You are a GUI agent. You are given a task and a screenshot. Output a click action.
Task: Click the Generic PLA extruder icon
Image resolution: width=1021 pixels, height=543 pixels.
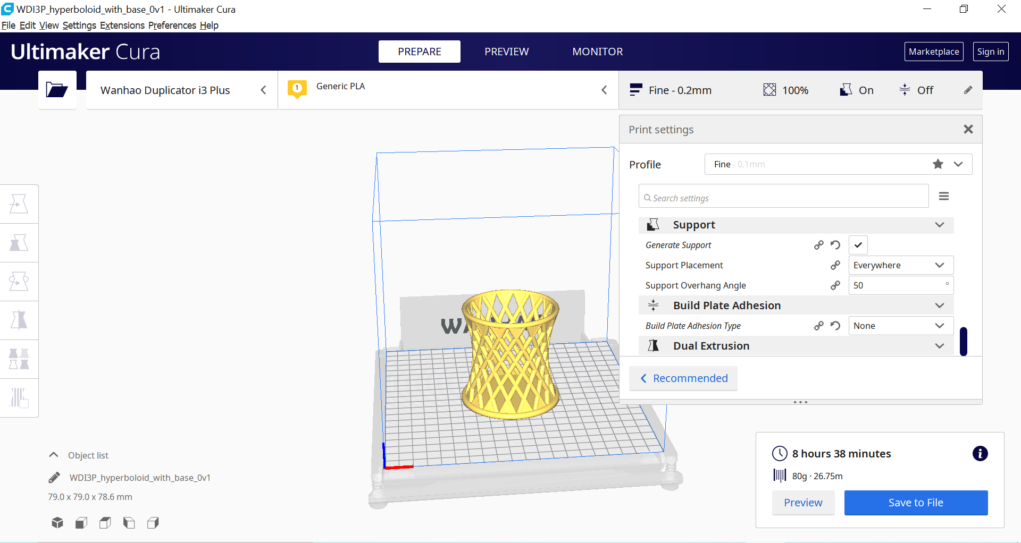click(297, 89)
